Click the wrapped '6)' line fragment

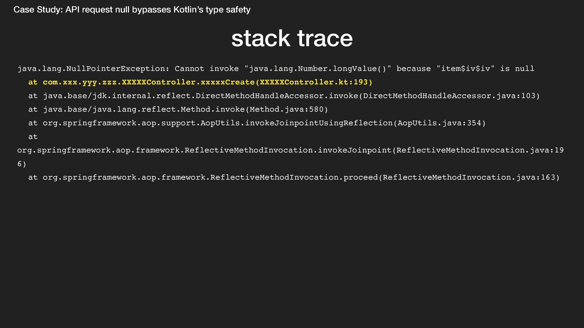point(22,164)
